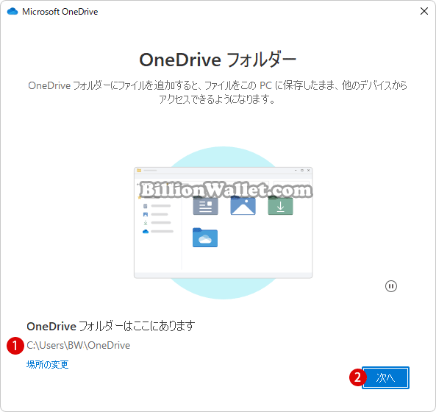This screenshot has height=412, width=436.
Task: Open the 場所の変更 link
Action: 47,364
